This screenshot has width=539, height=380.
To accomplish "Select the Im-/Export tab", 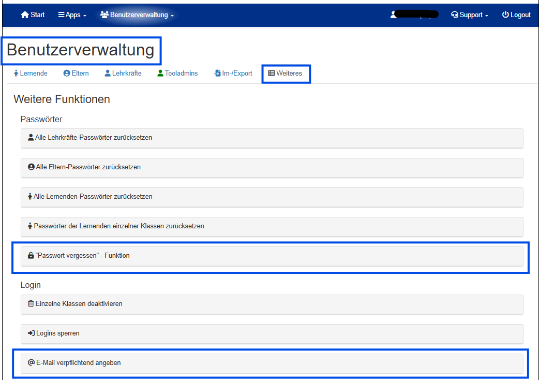I will point(233,74).
